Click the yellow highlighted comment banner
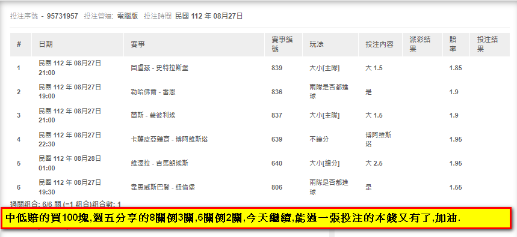Viewport: 517px width, 237px height. click(x=256, y=218)
